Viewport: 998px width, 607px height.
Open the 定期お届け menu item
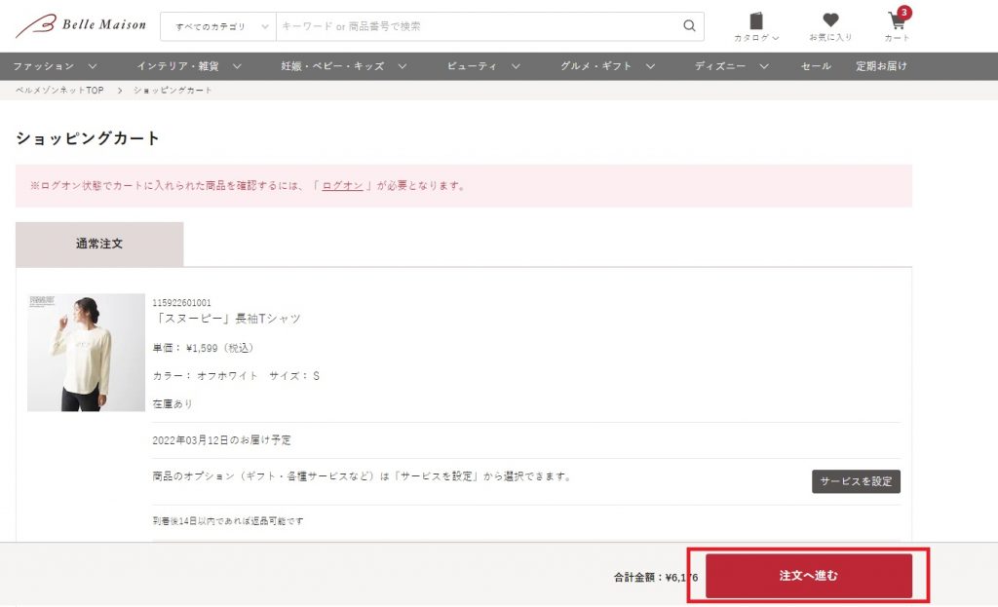pyautogui.click(x=881, y=66)
